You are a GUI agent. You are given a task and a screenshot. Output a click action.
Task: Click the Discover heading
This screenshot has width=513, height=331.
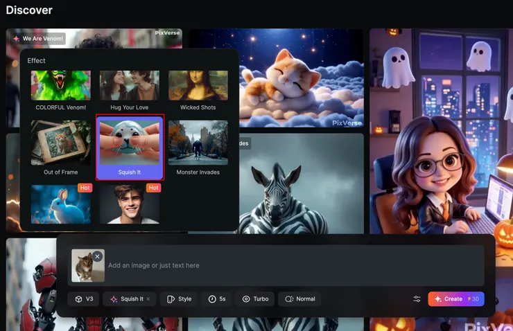coord(29,10)
